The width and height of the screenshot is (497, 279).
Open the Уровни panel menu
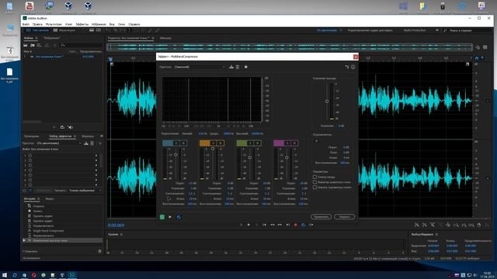tap(121, 234)
